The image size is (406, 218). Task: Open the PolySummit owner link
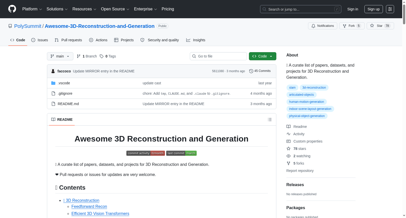click(28, 26)
